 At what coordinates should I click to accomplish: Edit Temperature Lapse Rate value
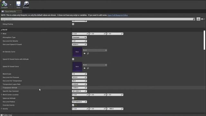80,84
